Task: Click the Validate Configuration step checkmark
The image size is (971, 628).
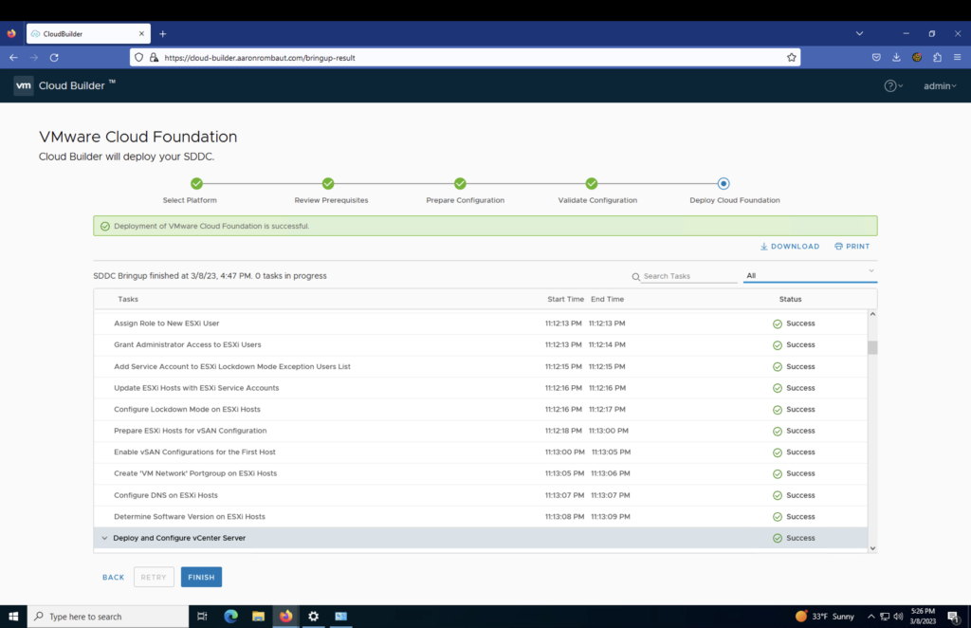Action: coord(592,183)
